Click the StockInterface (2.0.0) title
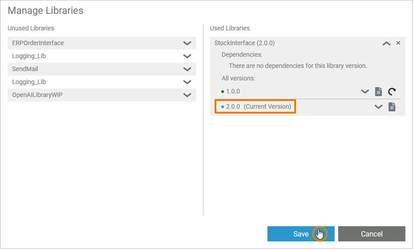 coord(245,43)
